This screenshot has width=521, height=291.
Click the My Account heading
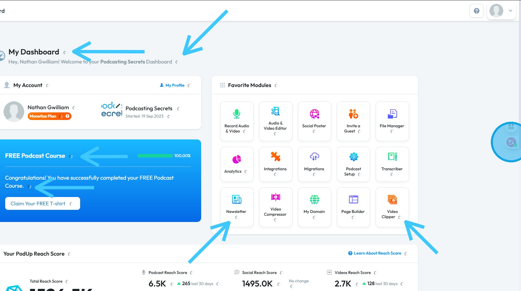(x=28, y=85)
